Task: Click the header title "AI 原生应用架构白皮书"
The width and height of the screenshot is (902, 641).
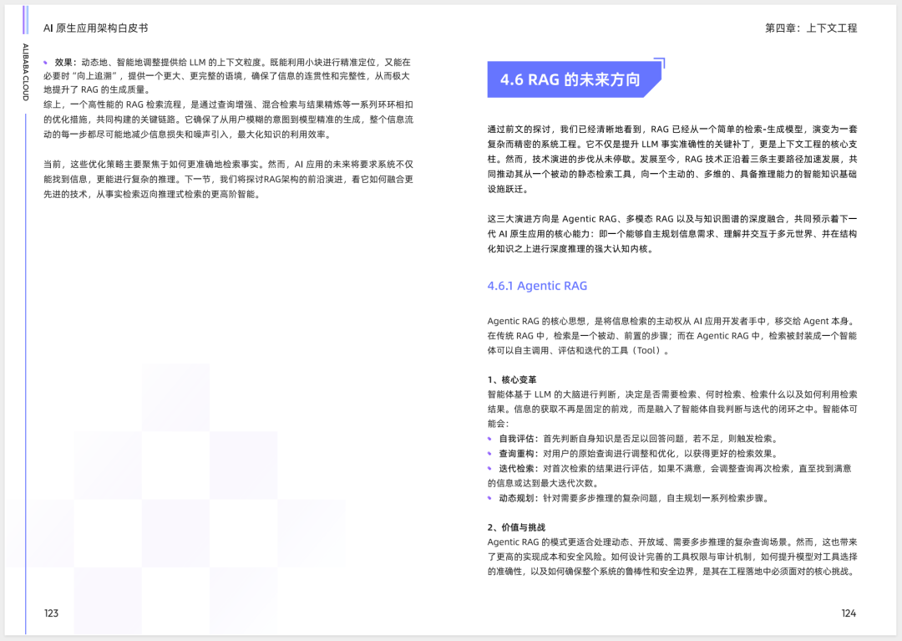Action: coord(95,28)
